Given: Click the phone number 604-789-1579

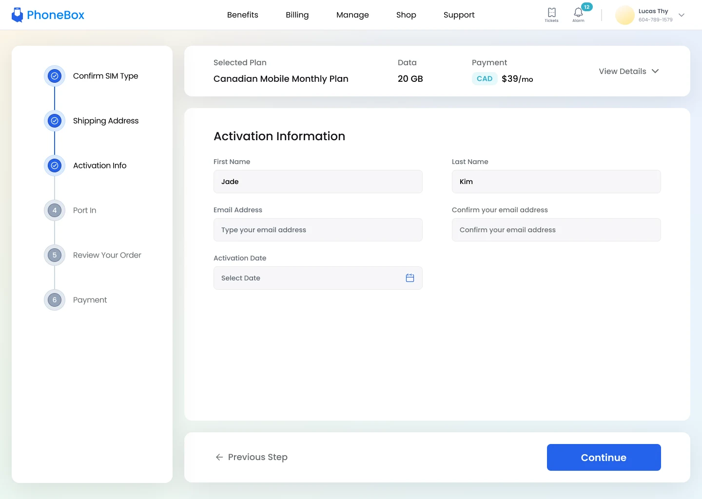Looking at the screenshot, I should click(x=656, y=20).
